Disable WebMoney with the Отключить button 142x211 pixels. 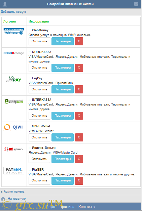click(x=39, y=41)
